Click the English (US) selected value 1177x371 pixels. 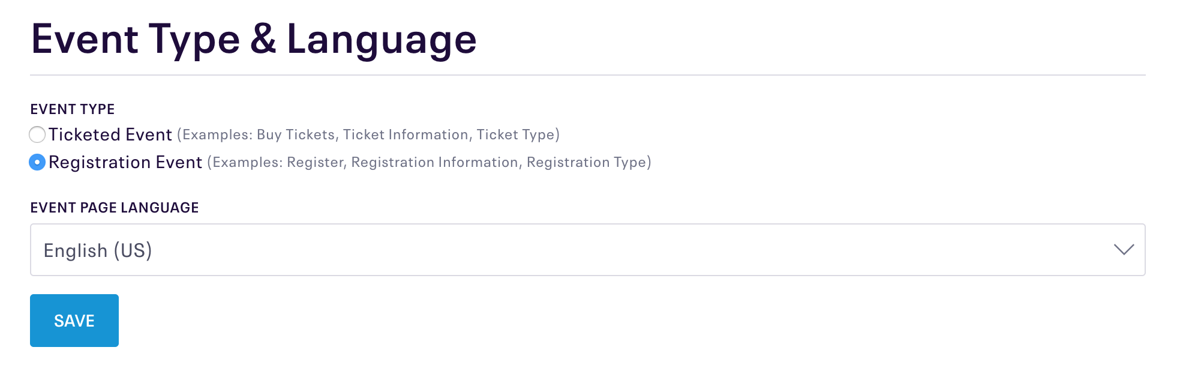point(98,250)
